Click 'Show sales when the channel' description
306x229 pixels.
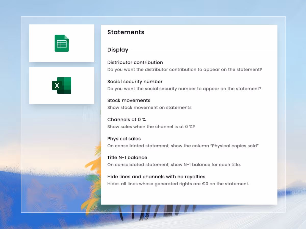(x=151, y=127)
